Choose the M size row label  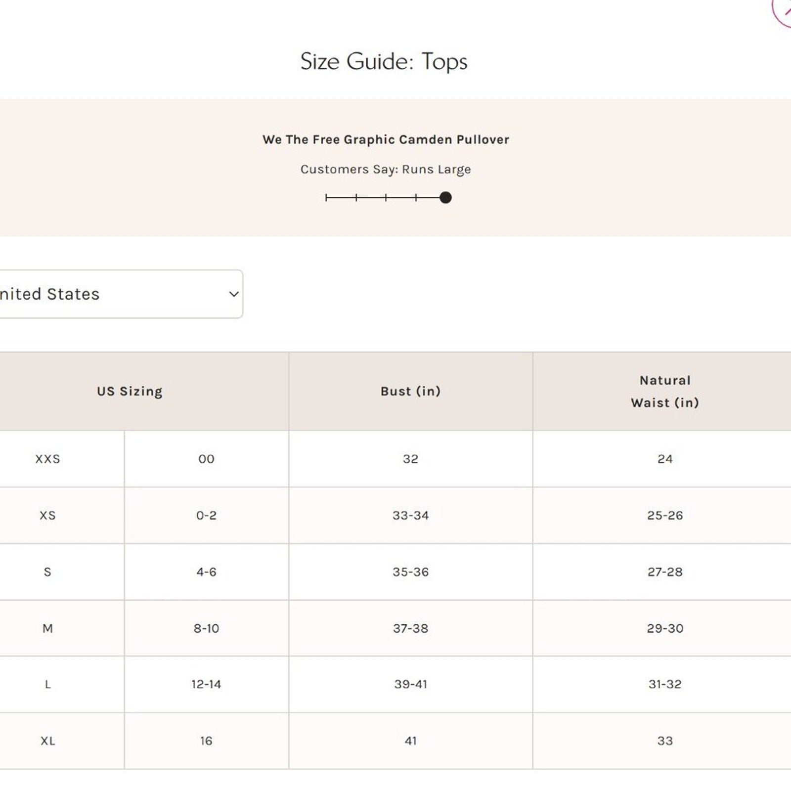tap(47, 628)
